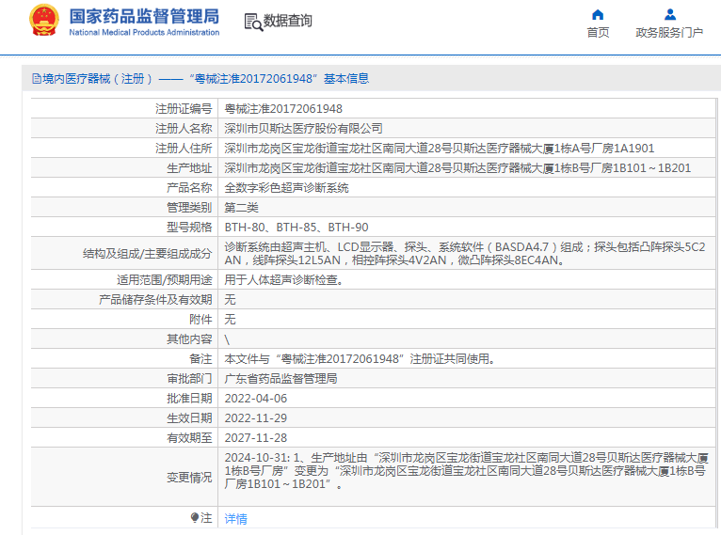The image size is (721, 535).
Task: Select model specs BTH-80、BTH-85、BTH-90
Action: point(296,228)
